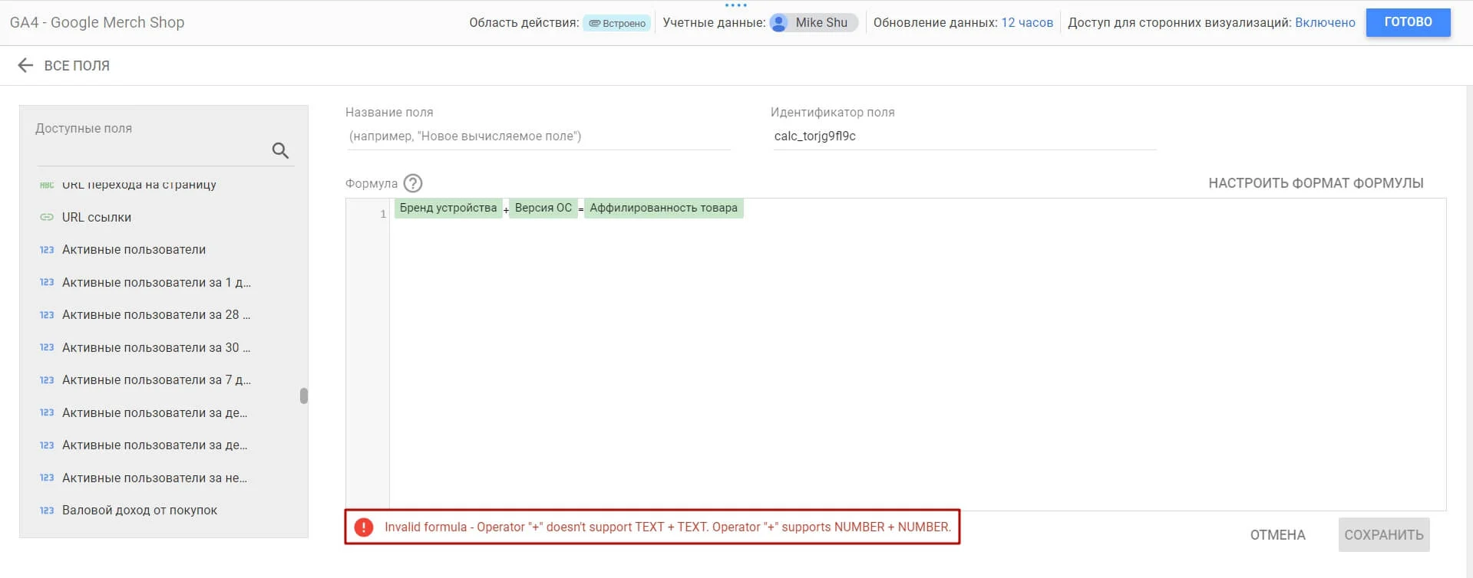The image size is (1473, 578).
Task: Click the Mike Shu credentials chip
Action: click(814, 23)
